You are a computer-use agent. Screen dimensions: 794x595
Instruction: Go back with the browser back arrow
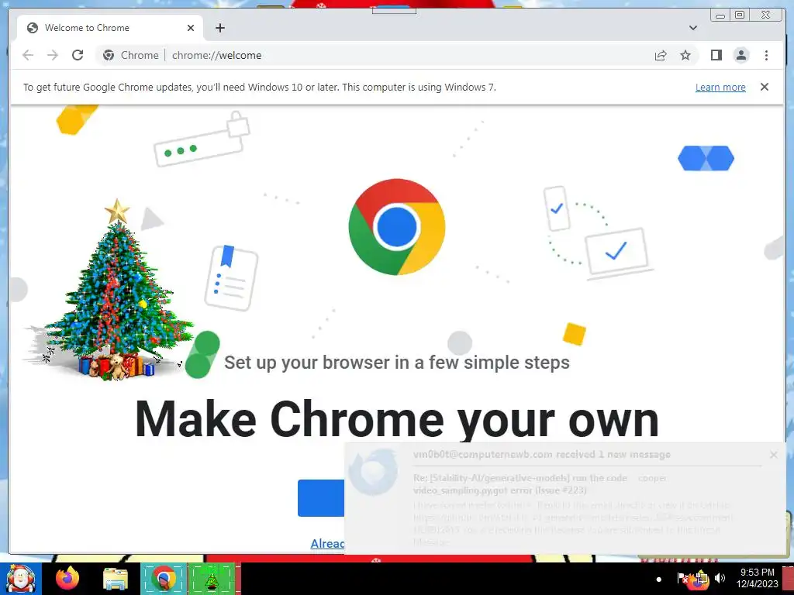pyautogui.click(x=28, y=55)
